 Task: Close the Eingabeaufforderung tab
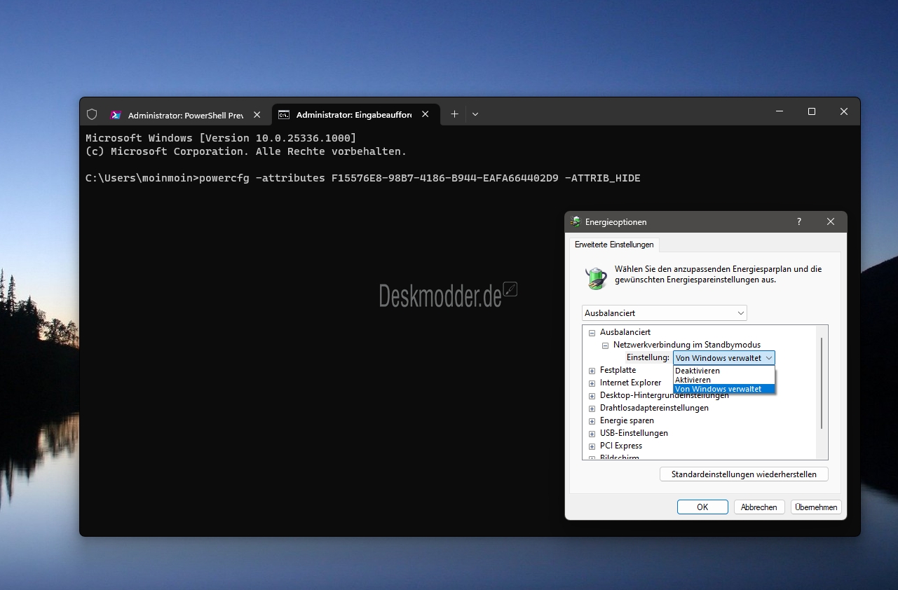(426, 115)
